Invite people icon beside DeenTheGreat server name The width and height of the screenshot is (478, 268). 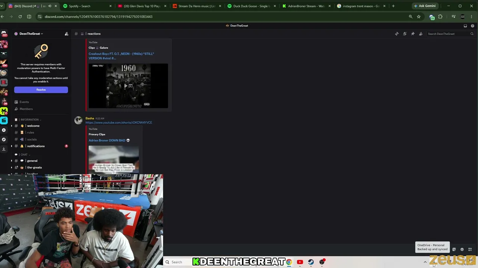click(66, 34)
